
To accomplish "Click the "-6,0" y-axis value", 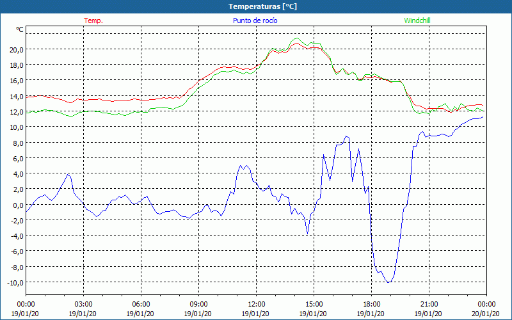I will [17, 252].
